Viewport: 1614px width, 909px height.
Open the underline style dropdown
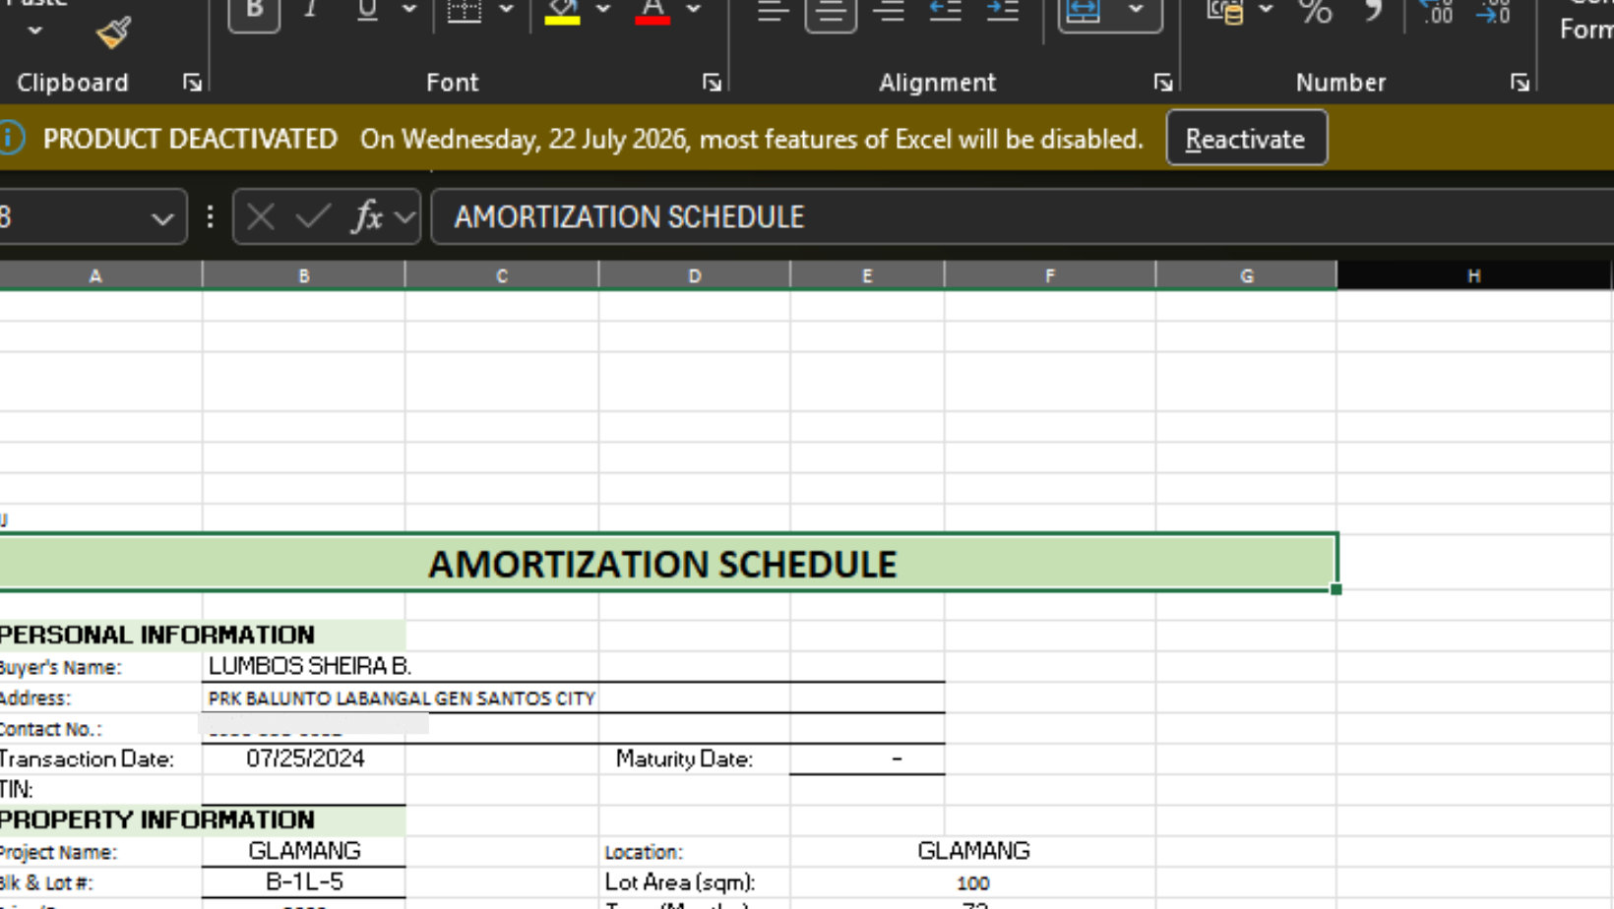coord(409,10)
